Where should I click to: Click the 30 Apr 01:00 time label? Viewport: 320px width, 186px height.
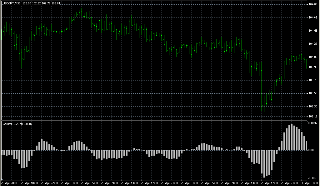pos(309,183)
